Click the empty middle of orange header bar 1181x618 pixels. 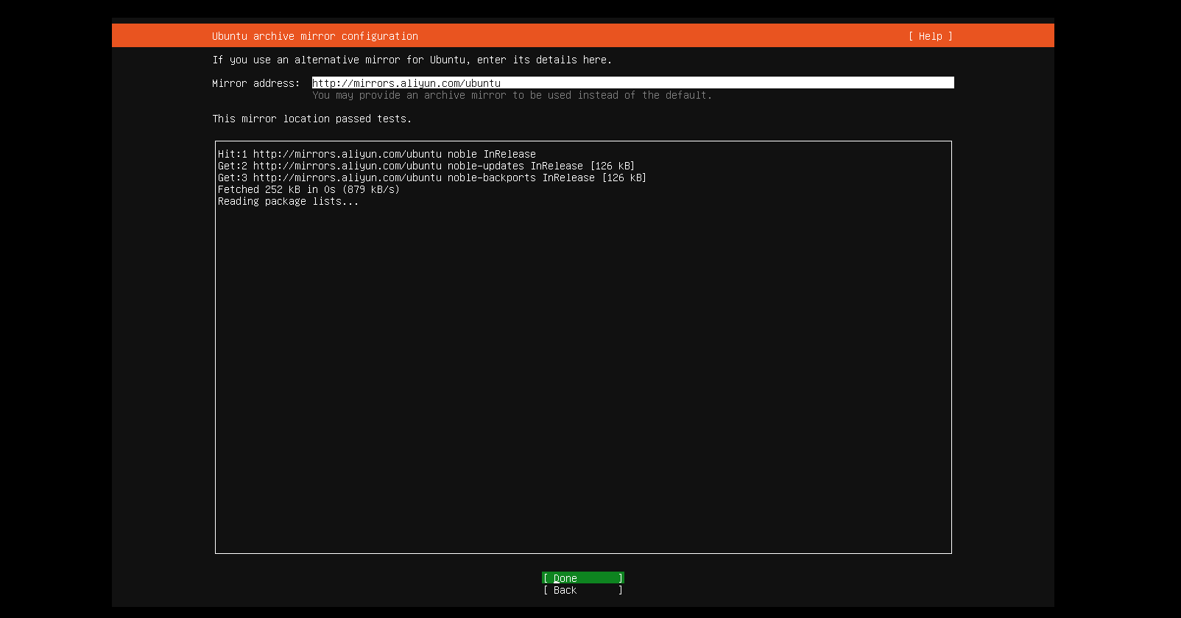point(663,36)
